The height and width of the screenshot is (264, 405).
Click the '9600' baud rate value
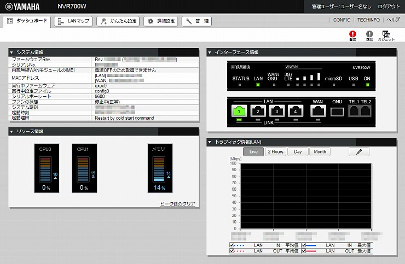pos(100,97)
